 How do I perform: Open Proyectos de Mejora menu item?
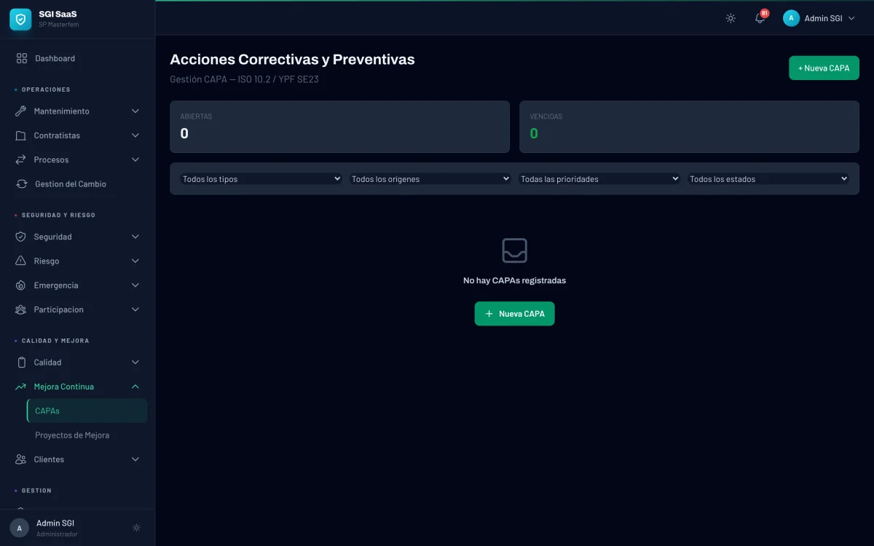(x=73, y=435)
